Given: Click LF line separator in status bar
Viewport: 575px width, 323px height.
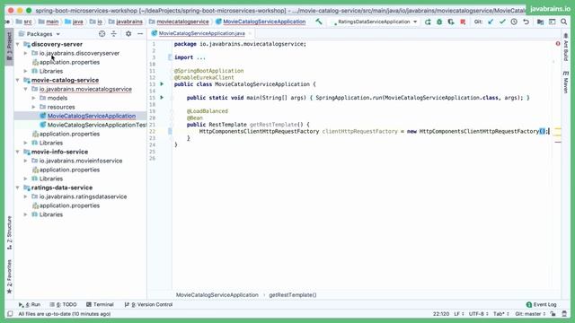Looking at the screenshot, I should click(459, 314).
